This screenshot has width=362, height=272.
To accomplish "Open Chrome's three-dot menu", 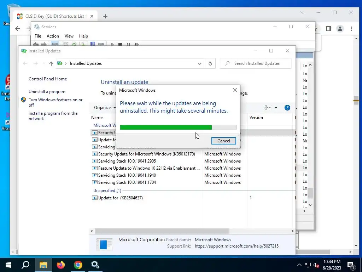I will click(x=351, y=29).
